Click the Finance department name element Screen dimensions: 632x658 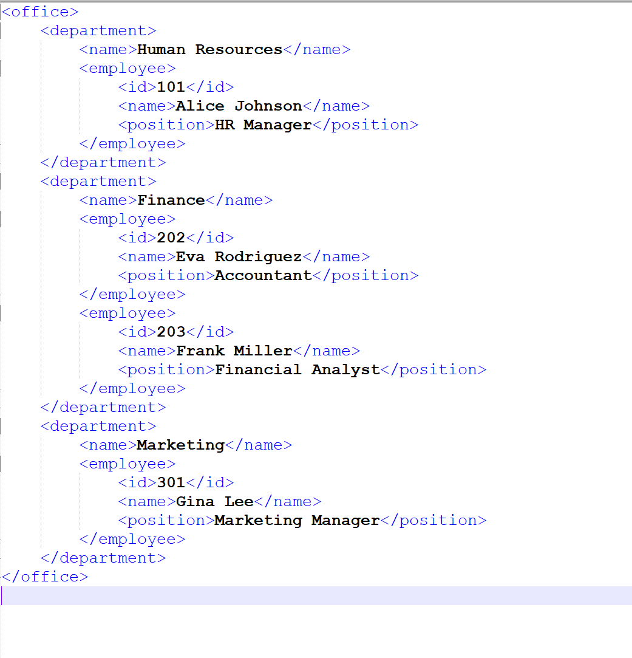(171, 200)
